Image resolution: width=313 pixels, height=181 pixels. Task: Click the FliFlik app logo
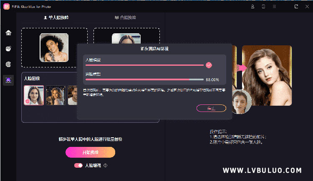[6, 6]
